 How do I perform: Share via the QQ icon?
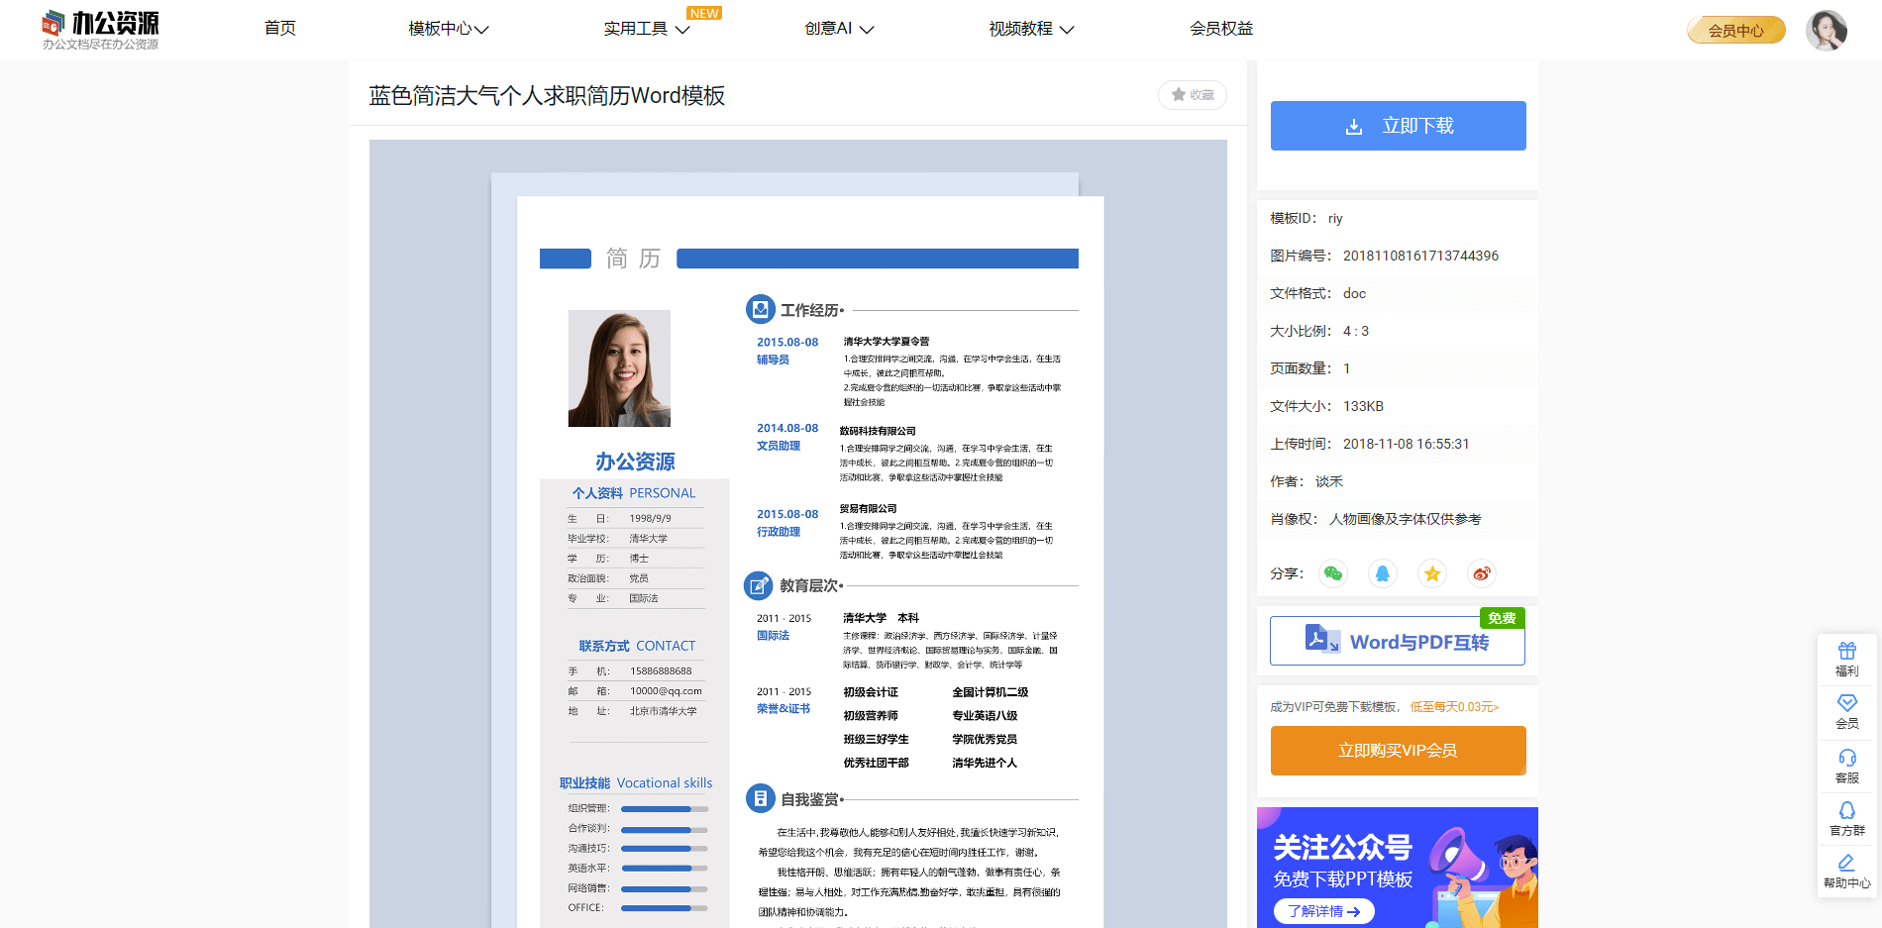tap(1383, 573)
